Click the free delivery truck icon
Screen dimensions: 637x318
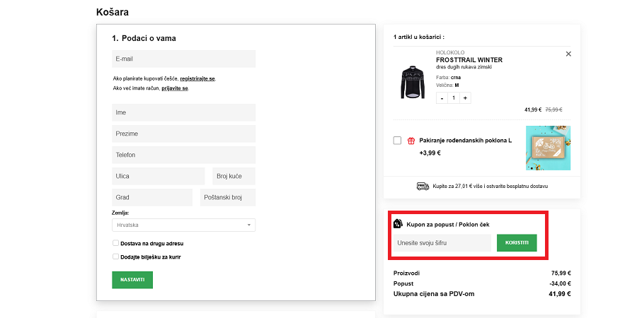tap(423, 187)
